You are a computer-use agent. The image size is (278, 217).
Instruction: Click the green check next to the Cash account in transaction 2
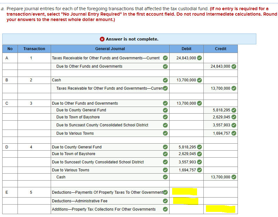(165, 80)
